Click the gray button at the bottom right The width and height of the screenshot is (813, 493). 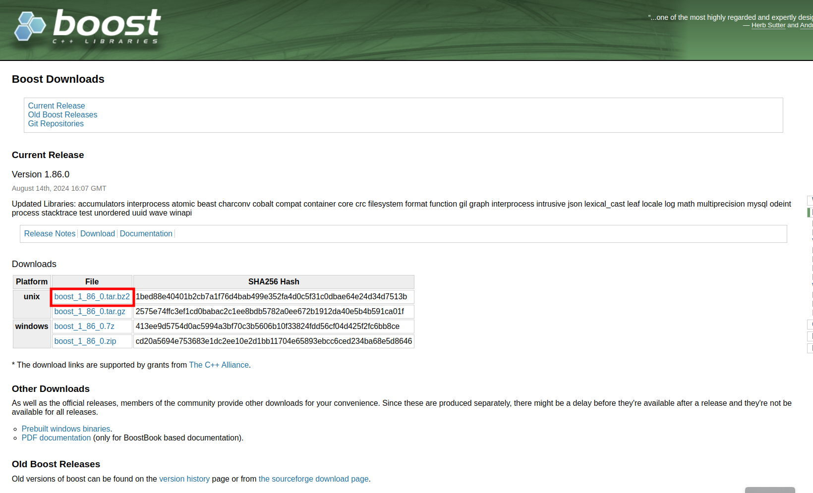tap(770, 490)
